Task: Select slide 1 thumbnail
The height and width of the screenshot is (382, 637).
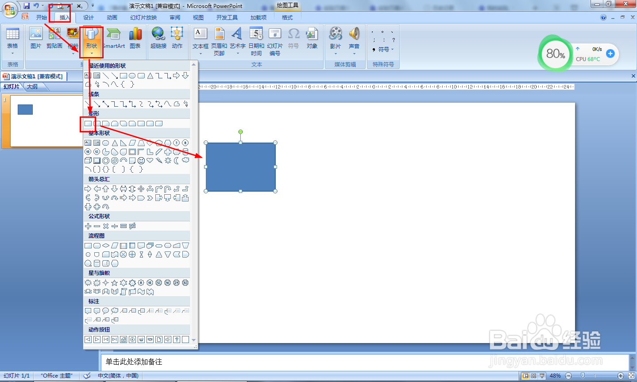Action: (46, 120)
